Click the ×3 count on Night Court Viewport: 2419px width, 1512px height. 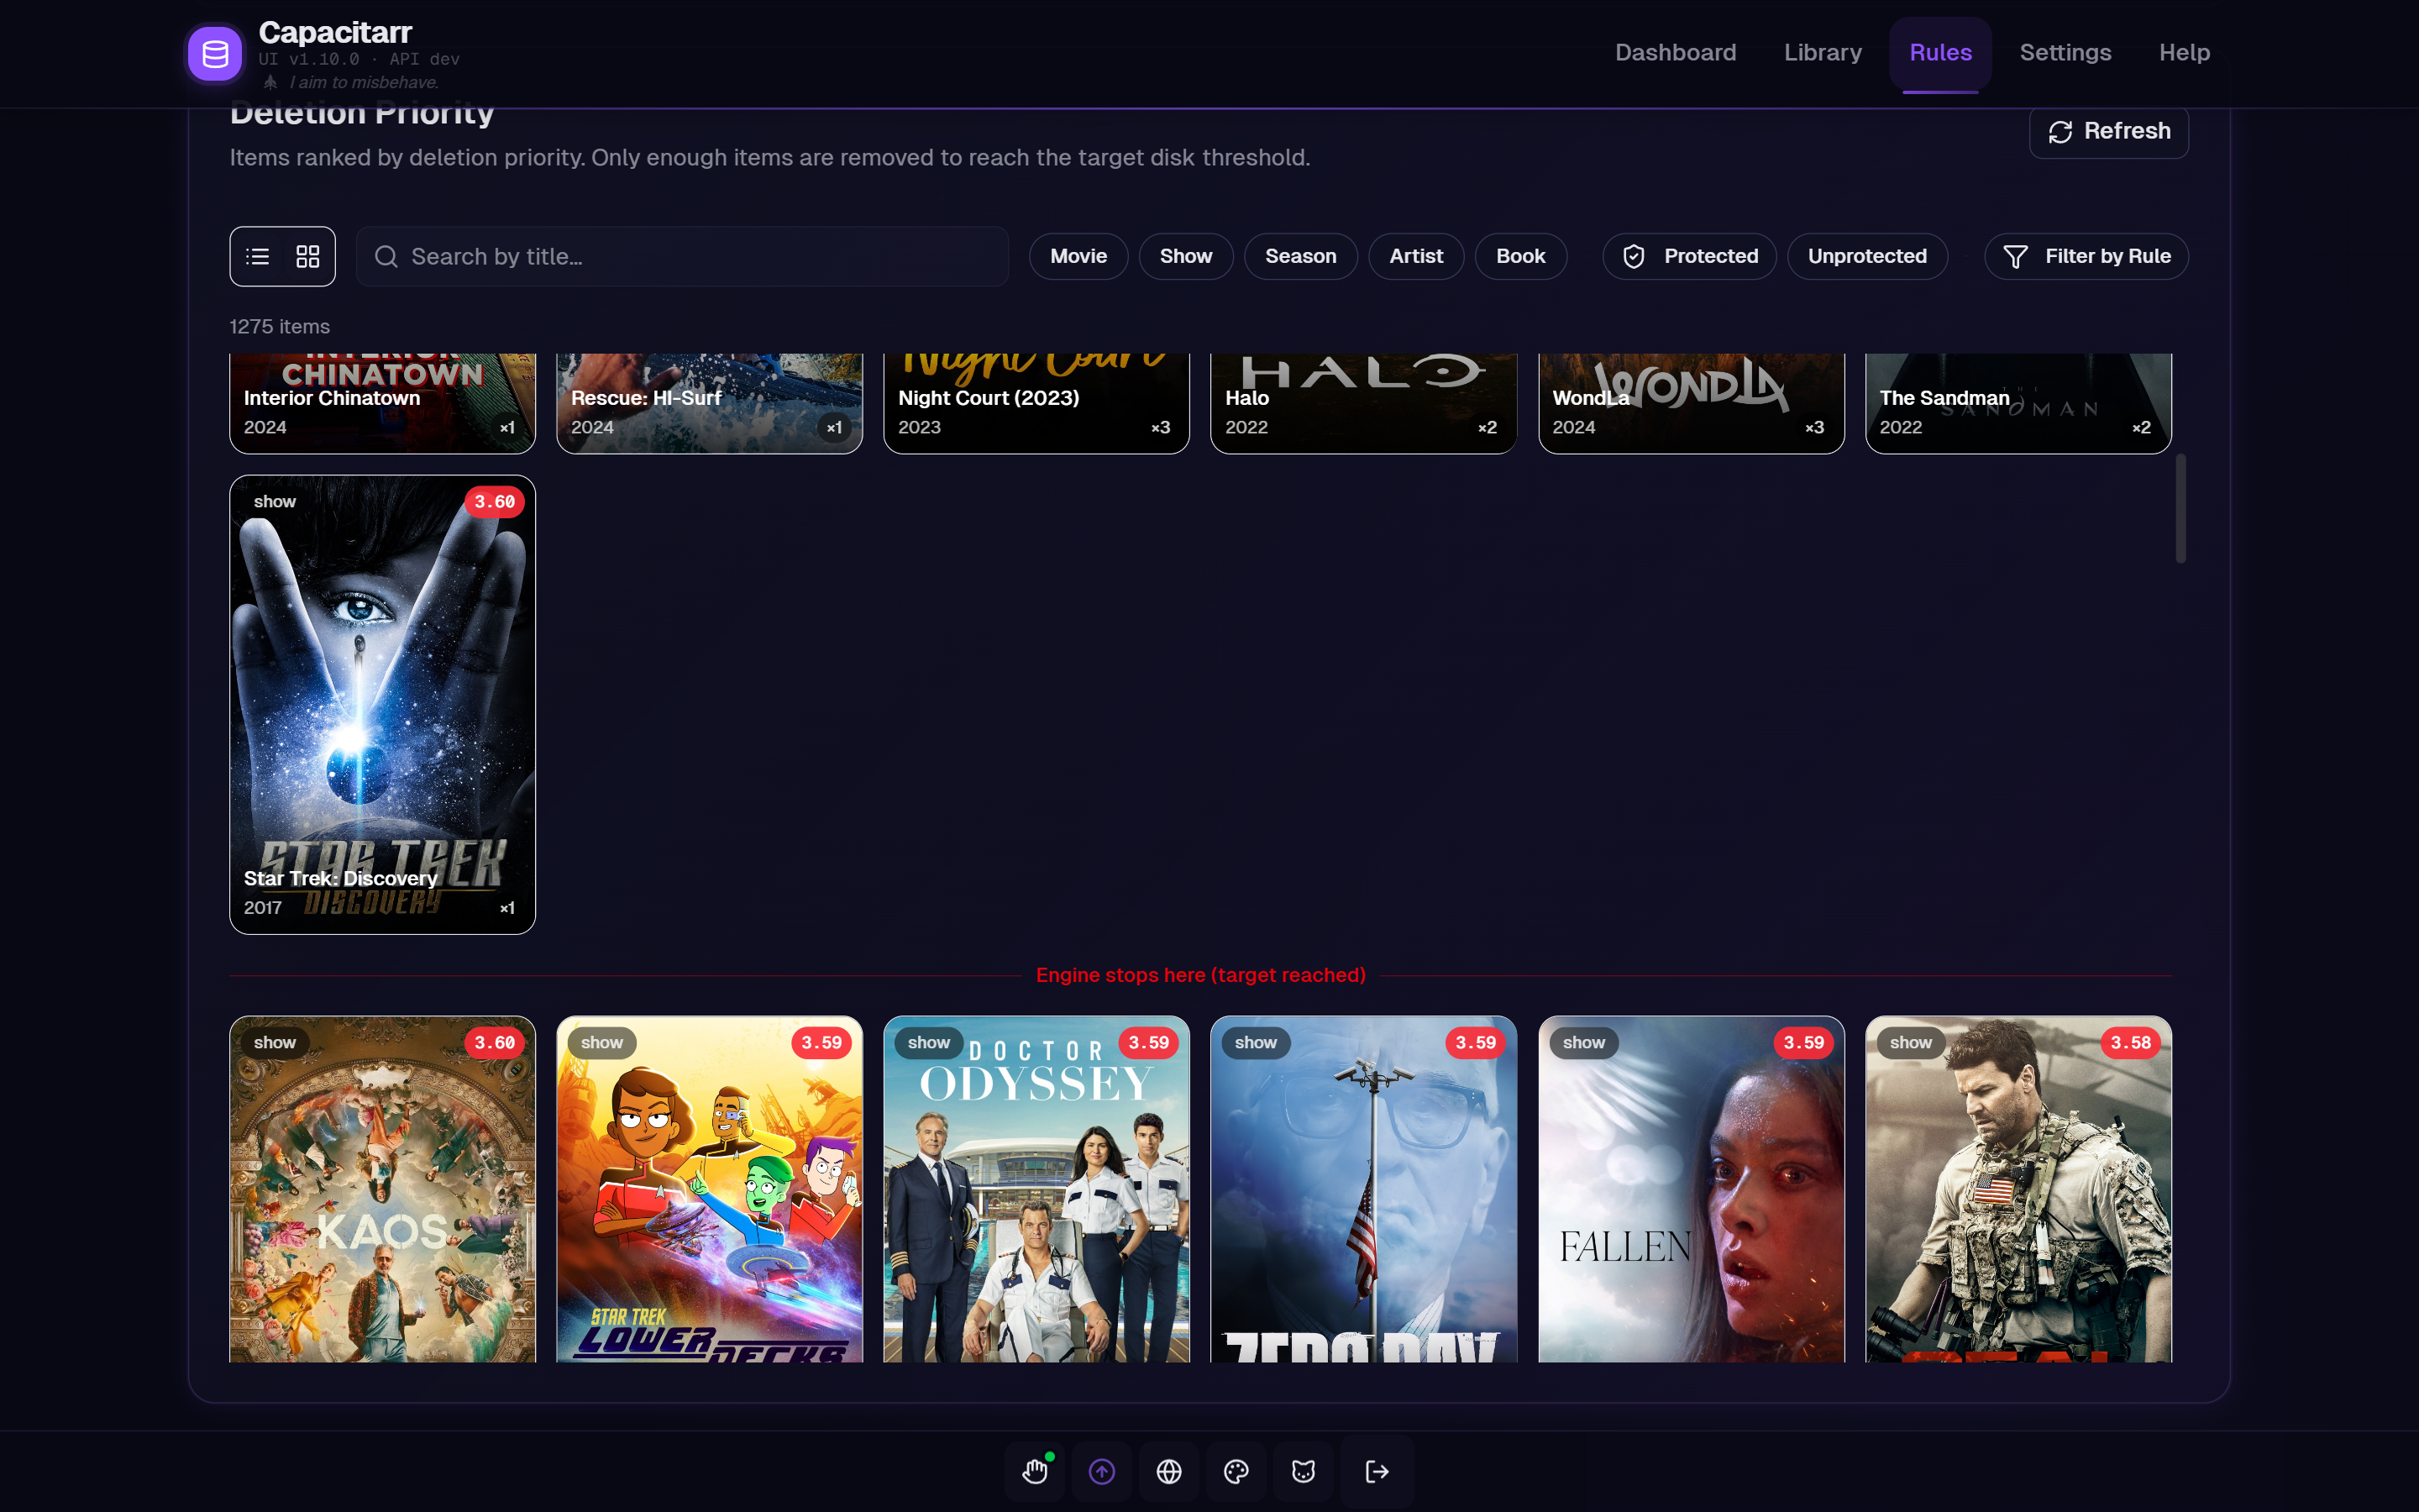click(x=1159, y=428)
